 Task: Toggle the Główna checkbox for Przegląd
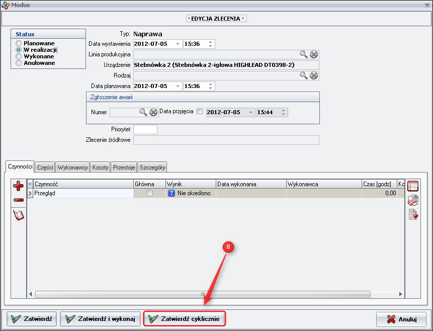point(149,193)
